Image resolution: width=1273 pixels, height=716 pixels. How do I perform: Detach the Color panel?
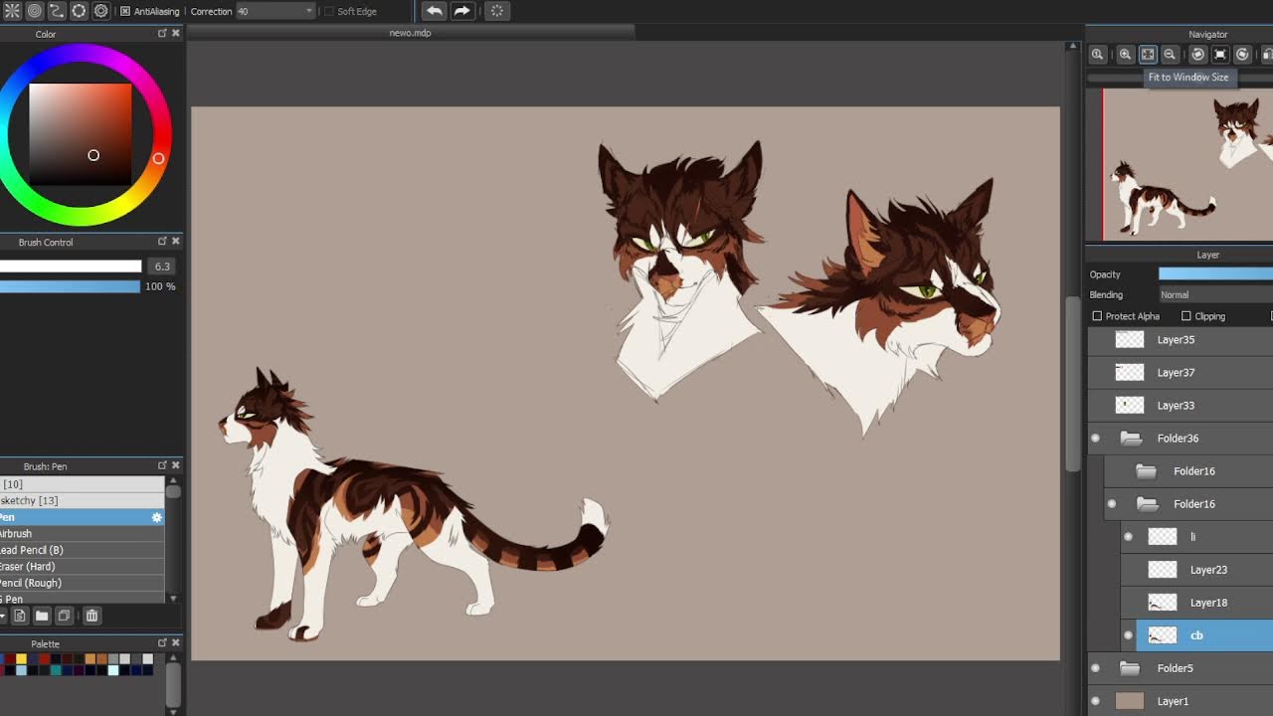pos(162,33)
